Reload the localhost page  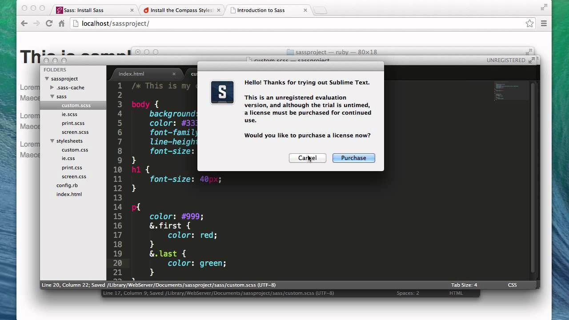(x=49, y=24)
